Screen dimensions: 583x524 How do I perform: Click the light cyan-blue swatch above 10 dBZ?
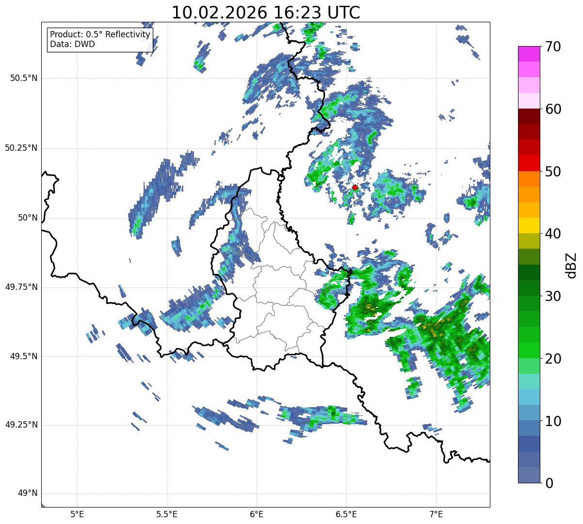pos(529,397)
